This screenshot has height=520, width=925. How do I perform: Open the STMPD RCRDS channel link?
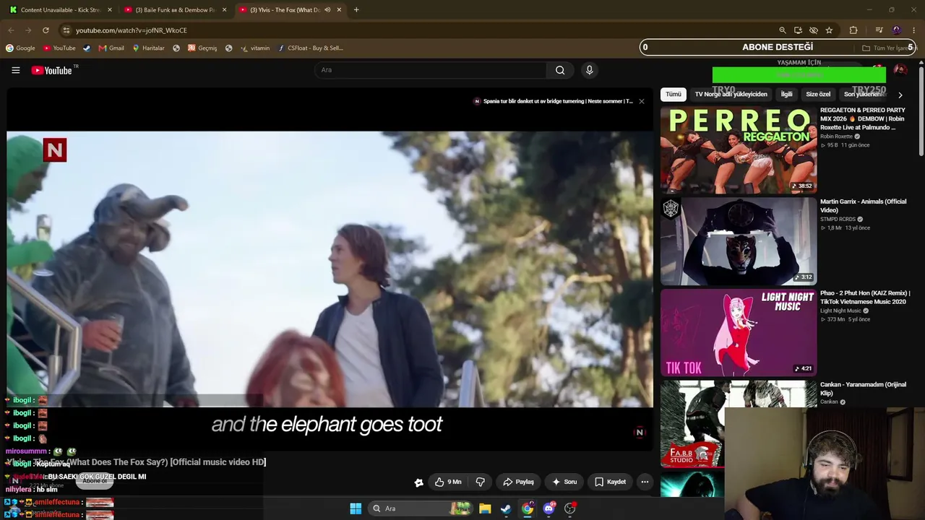[838, 219]
